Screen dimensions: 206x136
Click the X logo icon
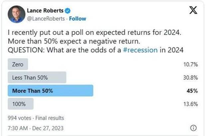193,10
